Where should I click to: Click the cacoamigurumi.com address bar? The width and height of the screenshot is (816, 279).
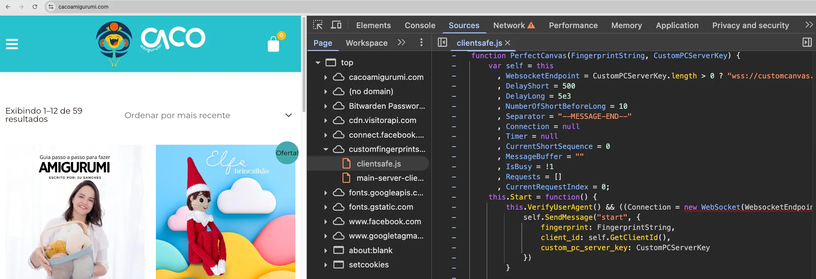tap(83, 7)
